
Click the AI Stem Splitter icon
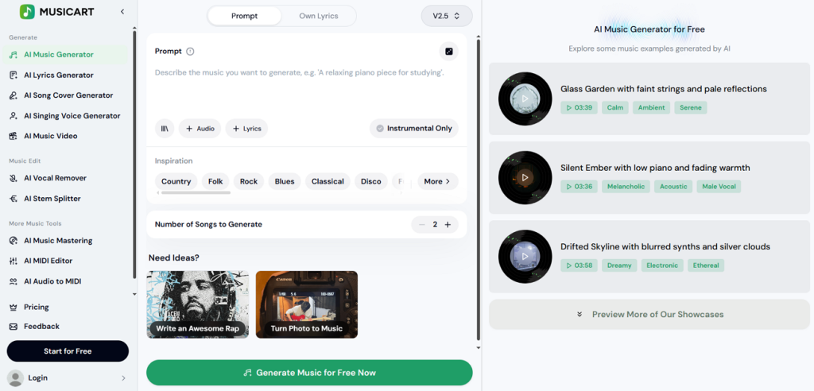14,199
